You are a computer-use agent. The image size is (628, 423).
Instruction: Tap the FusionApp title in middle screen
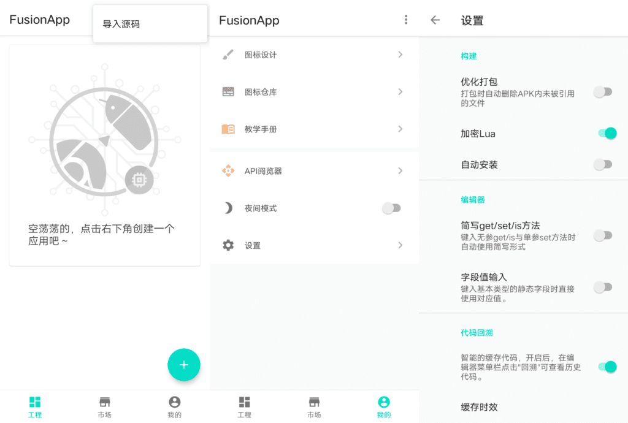(x=249, y=20)
